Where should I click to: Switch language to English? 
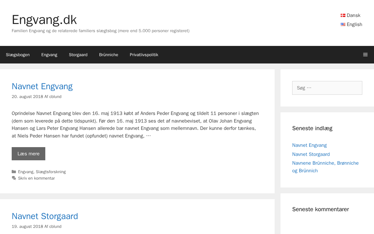[354, 25]
